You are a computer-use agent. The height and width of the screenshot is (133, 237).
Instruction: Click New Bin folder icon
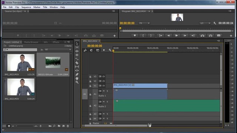[59, 126]
